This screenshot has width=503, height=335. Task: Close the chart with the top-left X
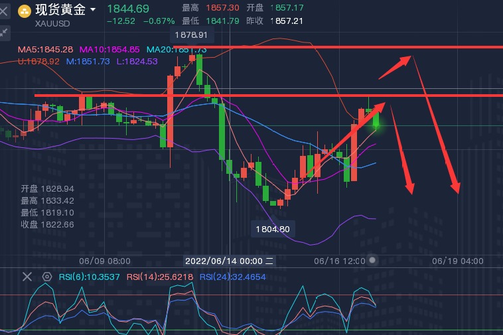5,11
